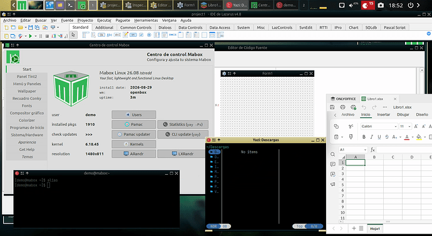432x236 pixels.
Task: Click the Kernels button
Action: (133, 144)
